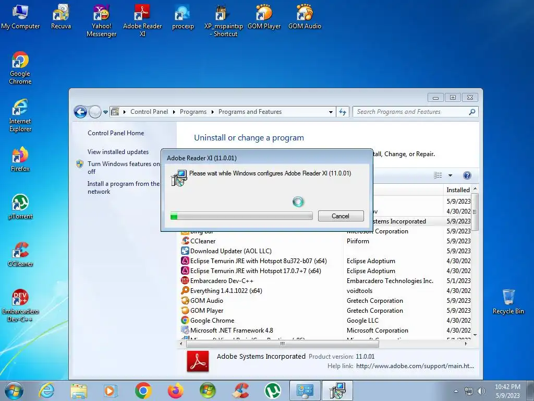This screenshot has height=401, width=534.
Task: Click Programs and Features breadcrumb
Action: 250,112
